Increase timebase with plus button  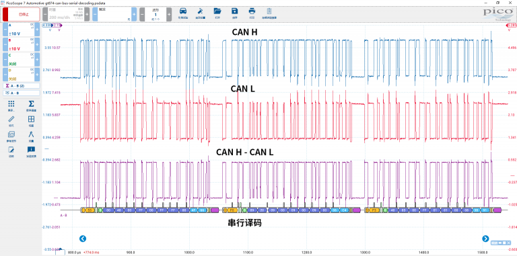[x=87, y=15]
